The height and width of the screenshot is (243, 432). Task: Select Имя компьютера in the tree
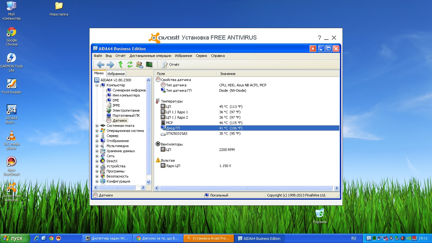tap(126, 95)
